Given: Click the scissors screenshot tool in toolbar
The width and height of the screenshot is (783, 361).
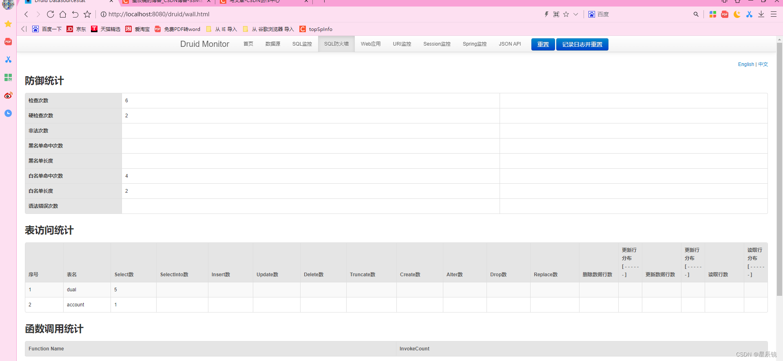Looking at the screenshot, I should tap(749, 14).
